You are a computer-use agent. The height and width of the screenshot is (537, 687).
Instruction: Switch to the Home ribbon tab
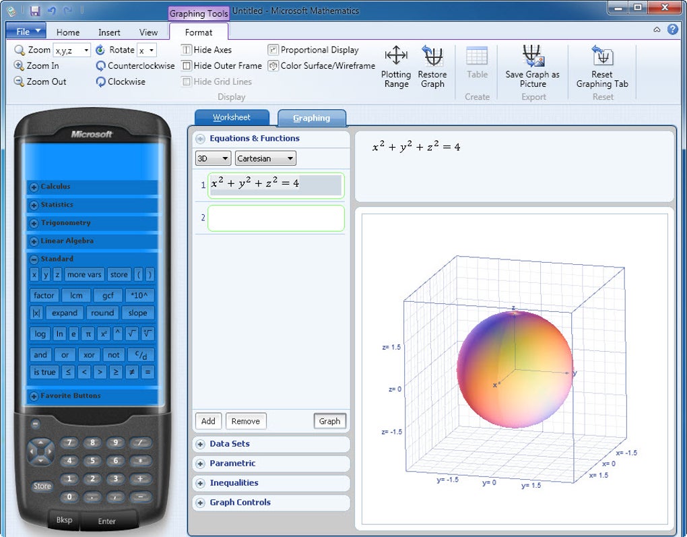[x=68, y=32]
